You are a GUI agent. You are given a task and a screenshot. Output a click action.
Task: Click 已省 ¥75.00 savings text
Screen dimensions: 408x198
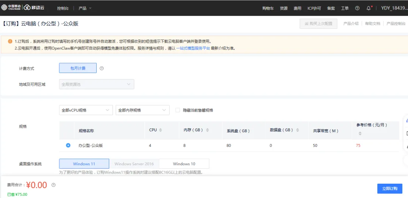click(17, 194)
